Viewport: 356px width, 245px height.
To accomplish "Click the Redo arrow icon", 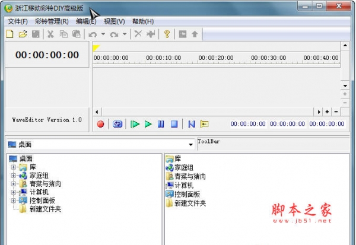I will 114,34.
